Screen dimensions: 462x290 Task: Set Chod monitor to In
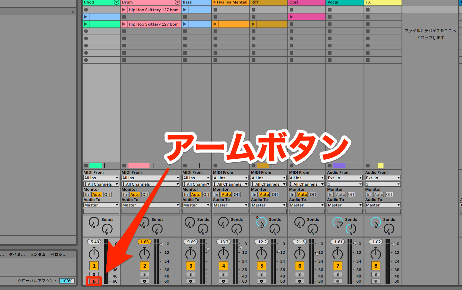pos(87,195)
